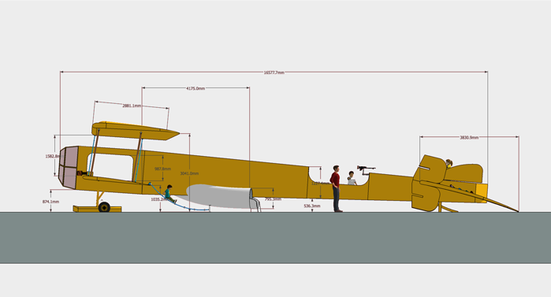Select the standing man in red shirt
Image resolution: width=551 pixels, height=297 pixels.
tap(336, 188)
